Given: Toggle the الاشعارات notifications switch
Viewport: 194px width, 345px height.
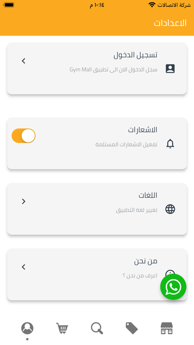Looking at the screenshot, I should 24,136.
